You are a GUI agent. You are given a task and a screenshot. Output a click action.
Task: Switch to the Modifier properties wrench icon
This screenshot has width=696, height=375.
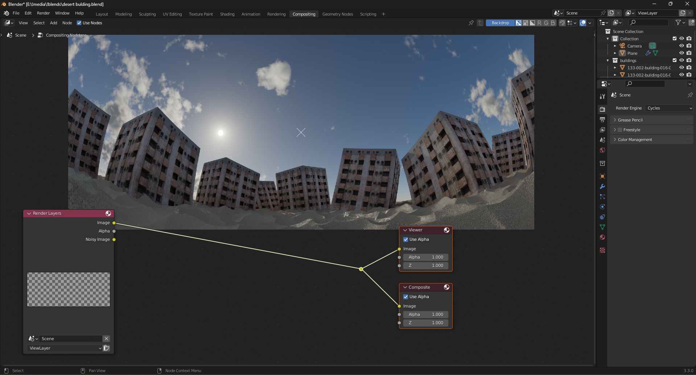click(602, 186)
